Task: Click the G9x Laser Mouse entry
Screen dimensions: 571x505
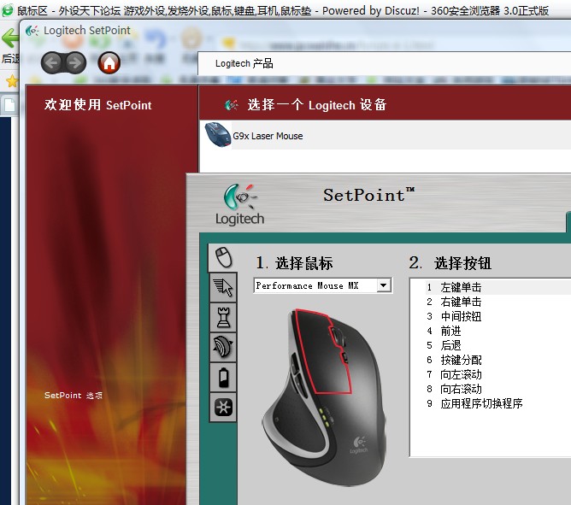Action: click(386, 136)
